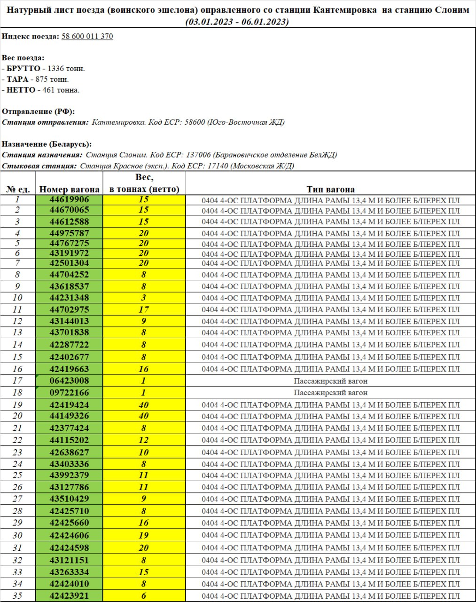Select wagon number cell 44149326
Image resolution: width=476 pixels, height=602 pixels.
click(69, 416)
